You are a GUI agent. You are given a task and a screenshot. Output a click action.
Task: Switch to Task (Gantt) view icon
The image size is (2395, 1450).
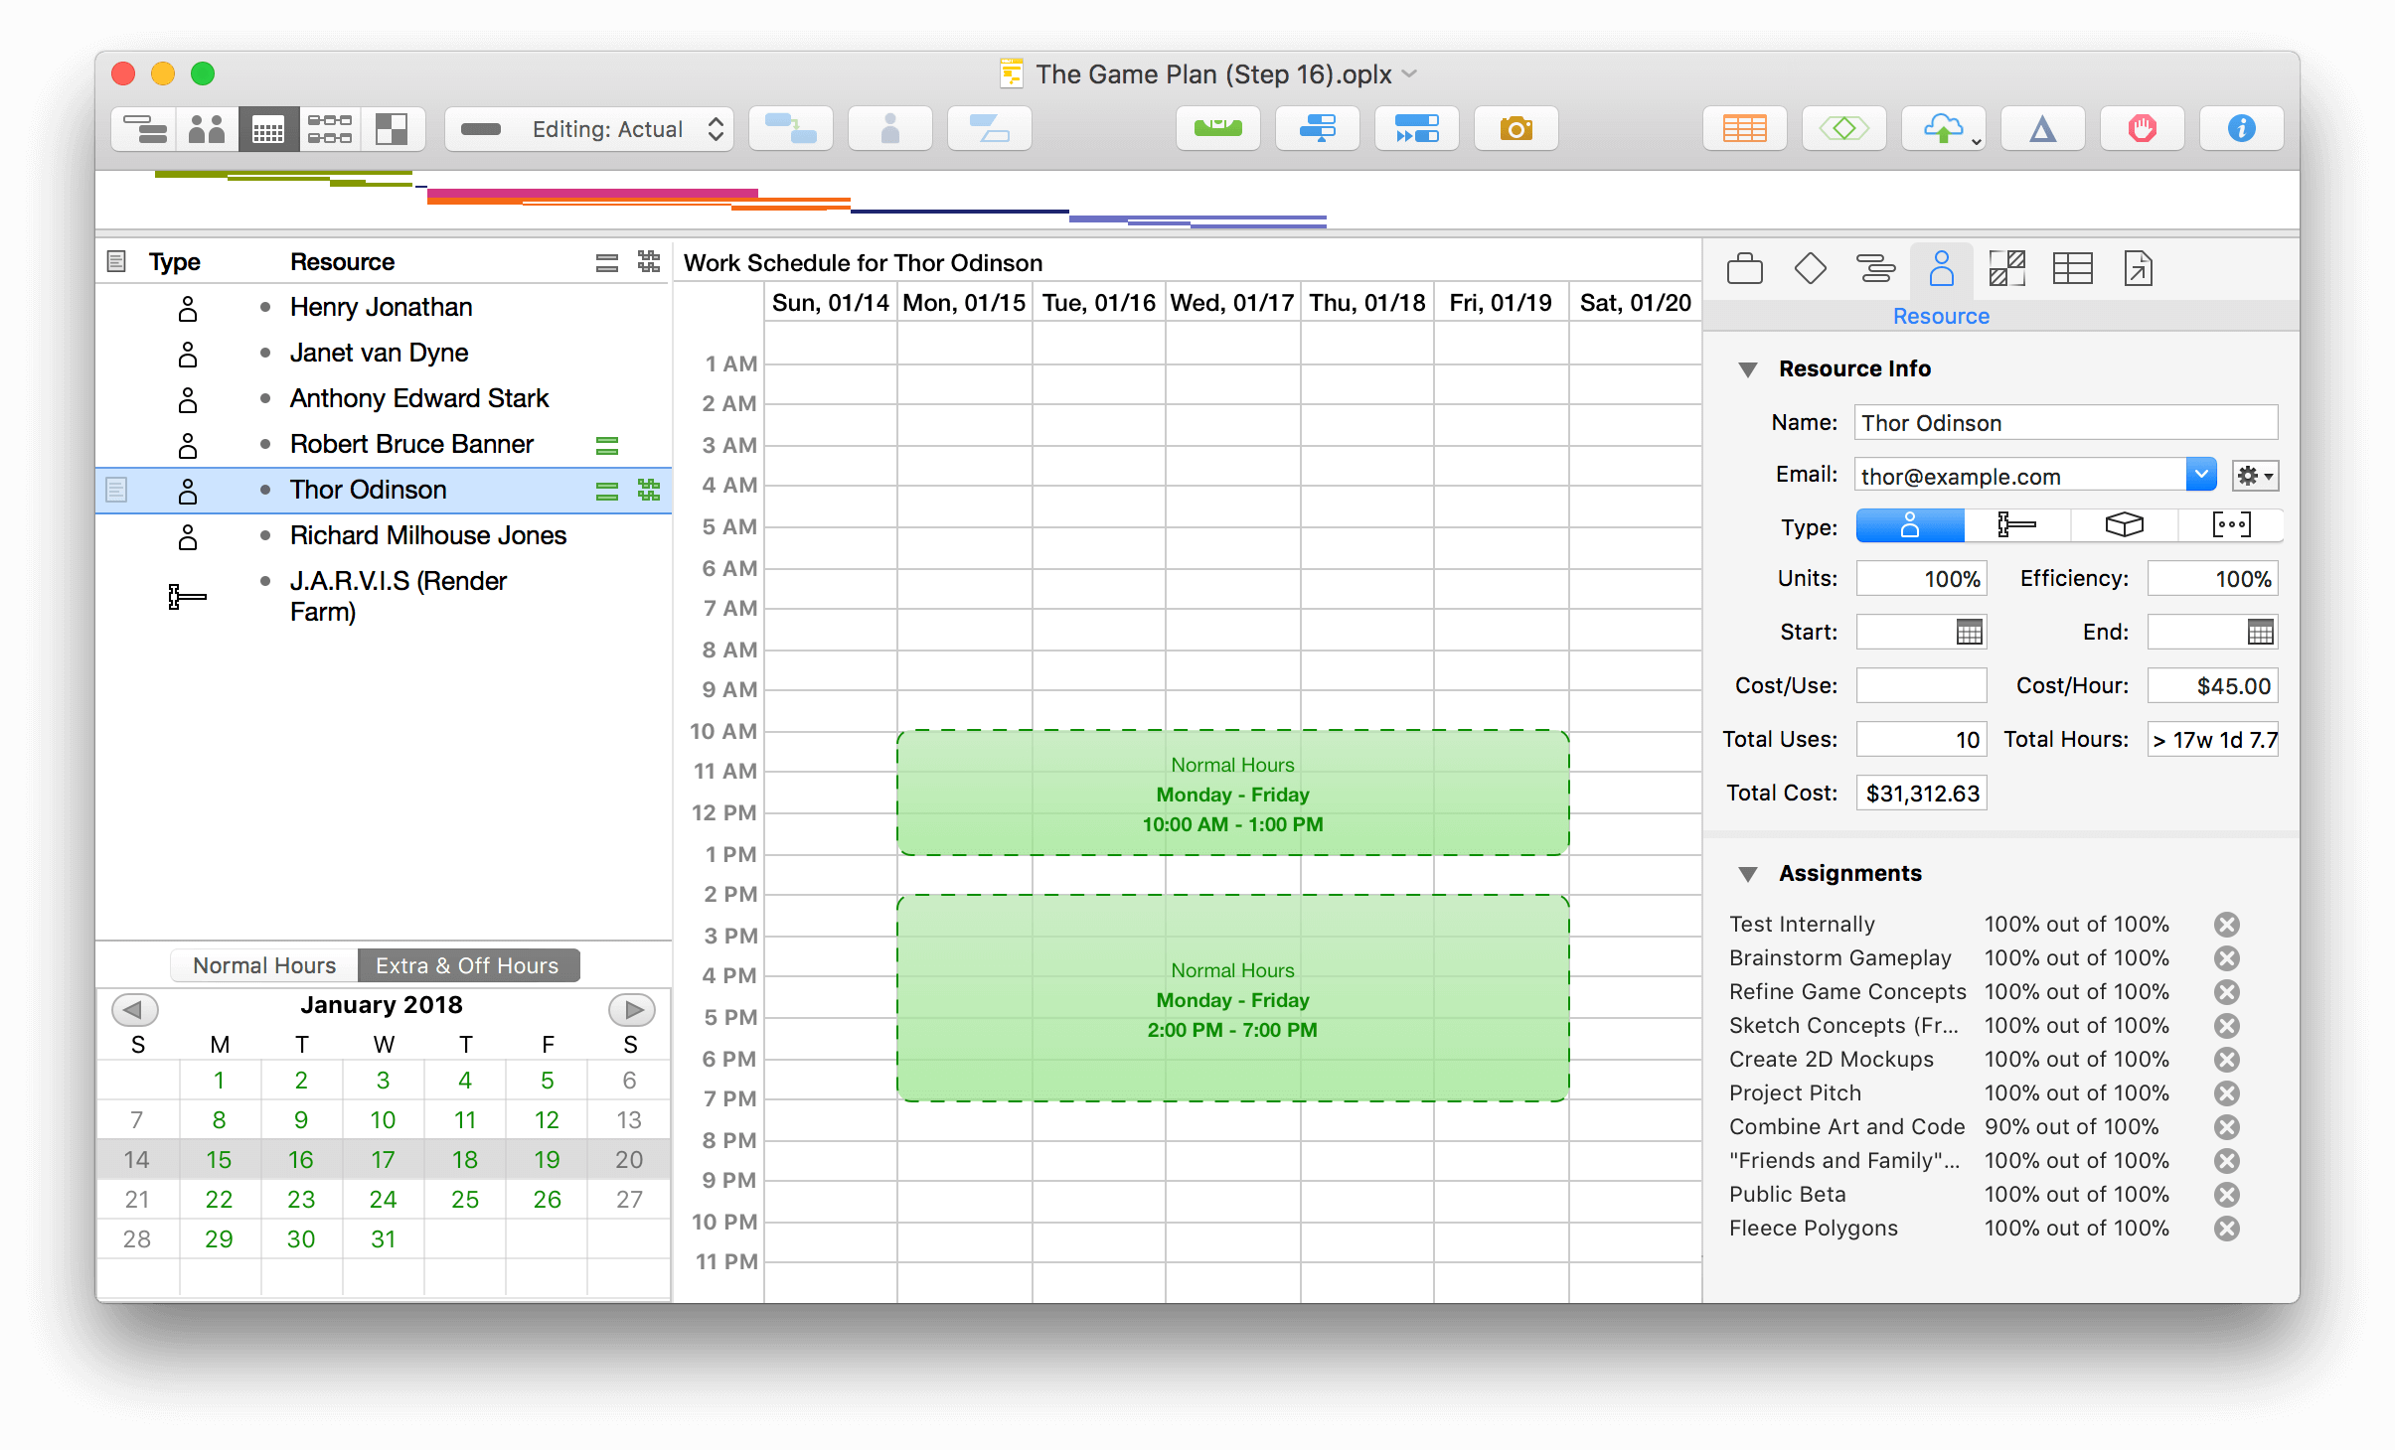pyautogui.click(x=145, y=129)
